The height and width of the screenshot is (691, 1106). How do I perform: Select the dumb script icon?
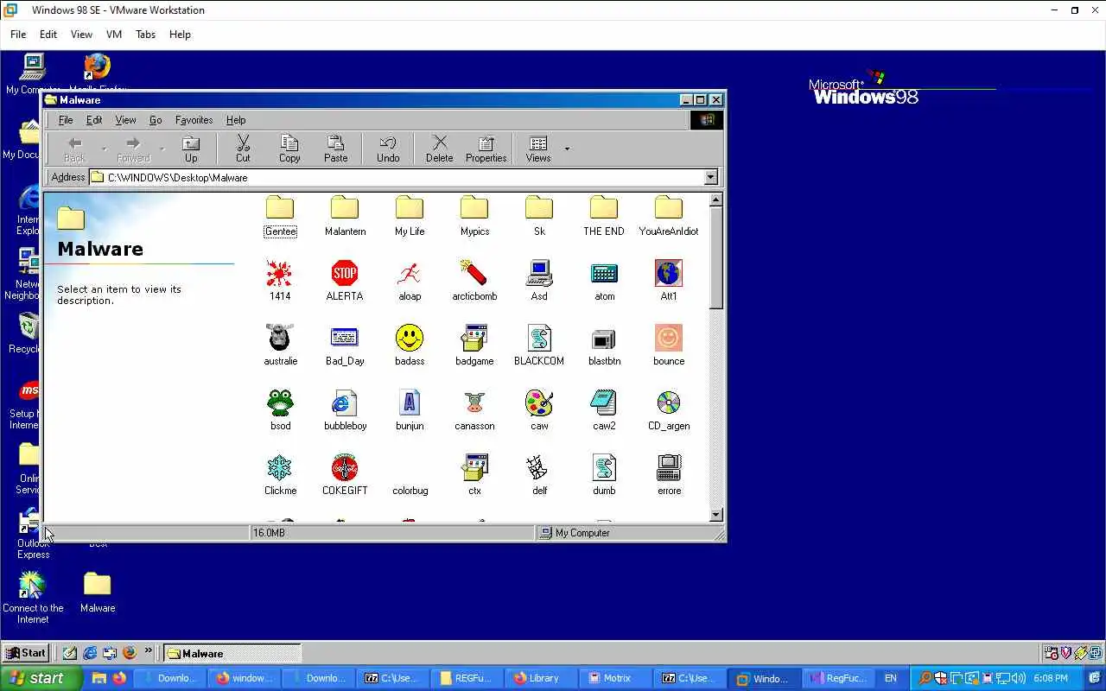(x=604, y=467)
